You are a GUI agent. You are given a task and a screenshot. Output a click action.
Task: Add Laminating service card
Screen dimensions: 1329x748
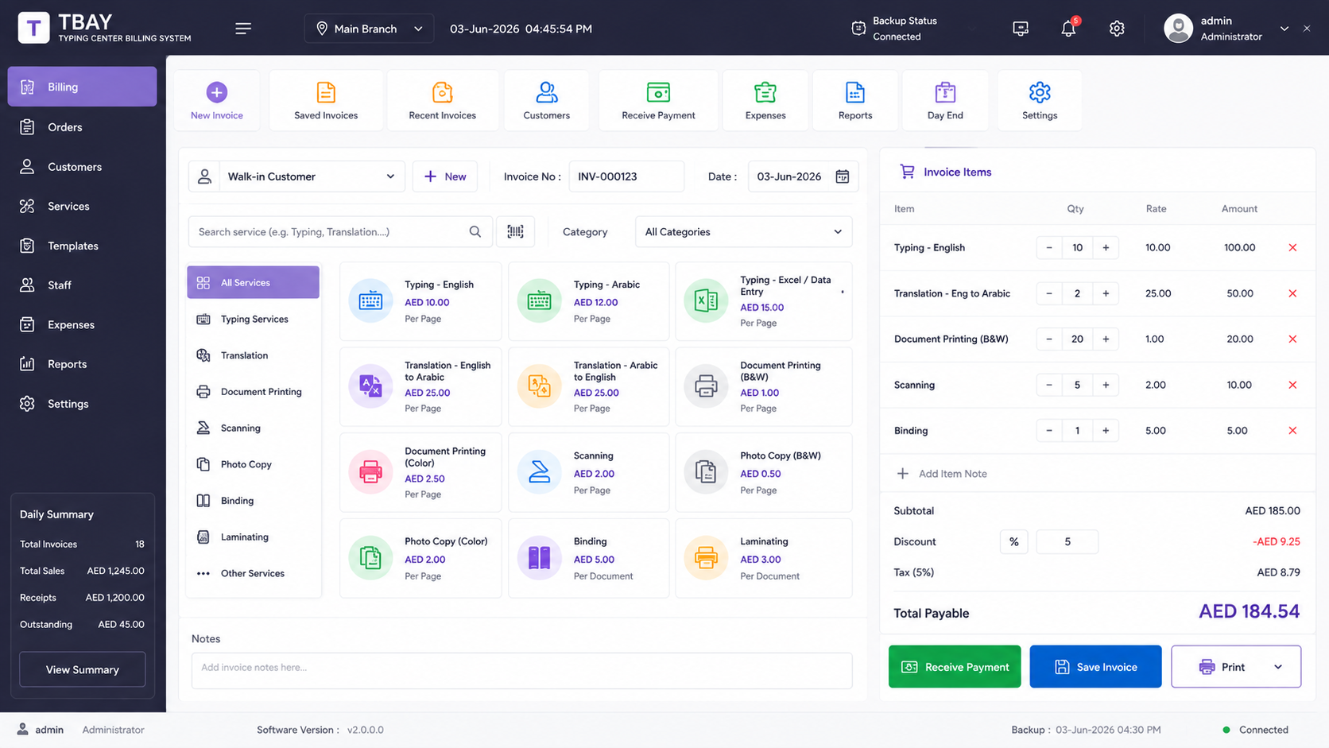coord(764,558)
